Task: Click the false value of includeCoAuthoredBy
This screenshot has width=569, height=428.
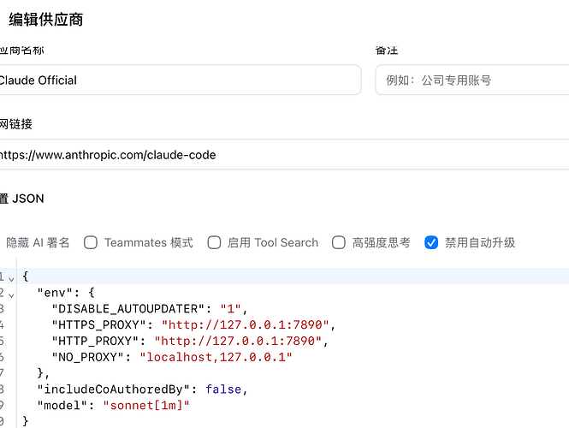Action: (x=223, y=389)
